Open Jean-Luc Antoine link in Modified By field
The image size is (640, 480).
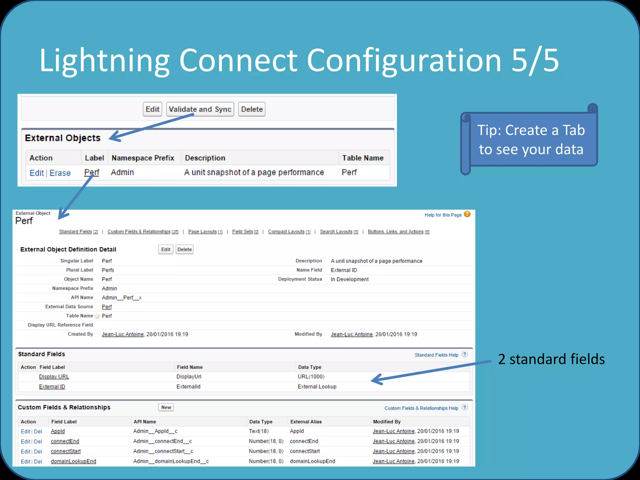352,334
